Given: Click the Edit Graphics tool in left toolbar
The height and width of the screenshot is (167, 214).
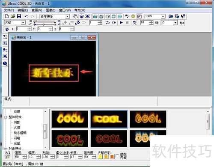Looking at the screenshot, I should click(x=5, y=56).
